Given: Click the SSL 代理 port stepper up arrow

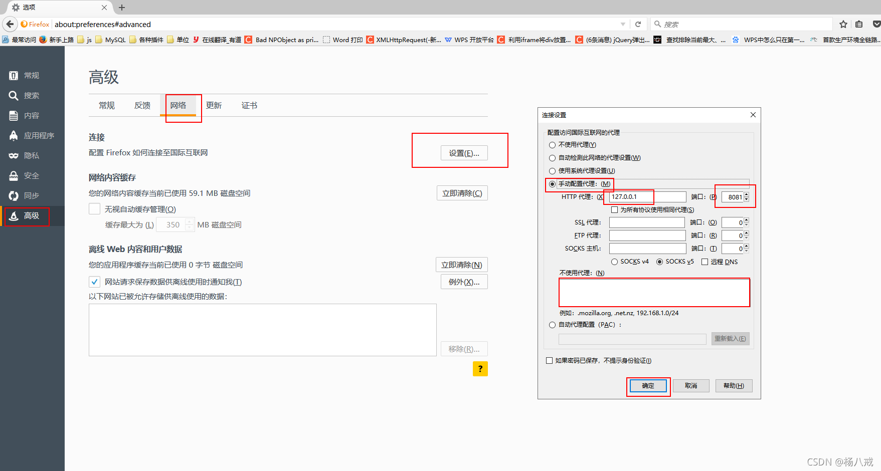Looking at the screenshot, I should coord(747,219).
